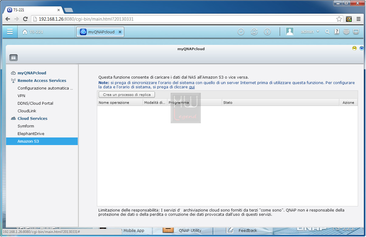The image size is (366, 237).
Task: Bookmark the page with star icon
Action: 339,19
